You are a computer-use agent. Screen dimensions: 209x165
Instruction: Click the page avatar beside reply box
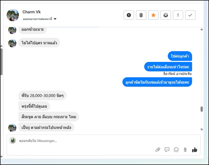(x=13, y=140)
